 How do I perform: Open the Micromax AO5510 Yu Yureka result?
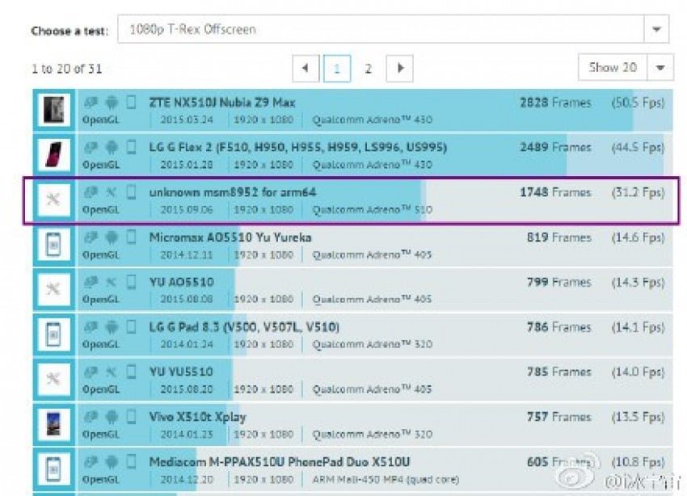pos(230,237)
